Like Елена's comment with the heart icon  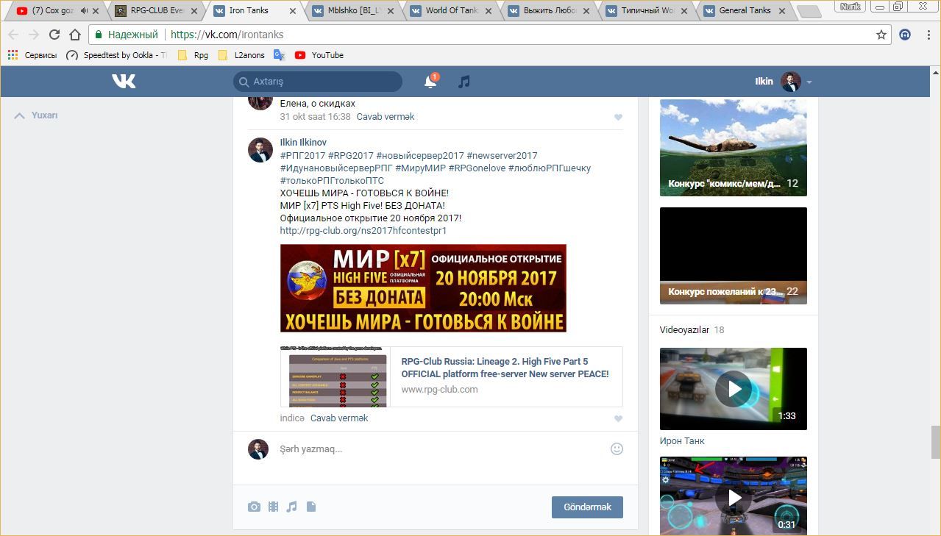(618, 117)
